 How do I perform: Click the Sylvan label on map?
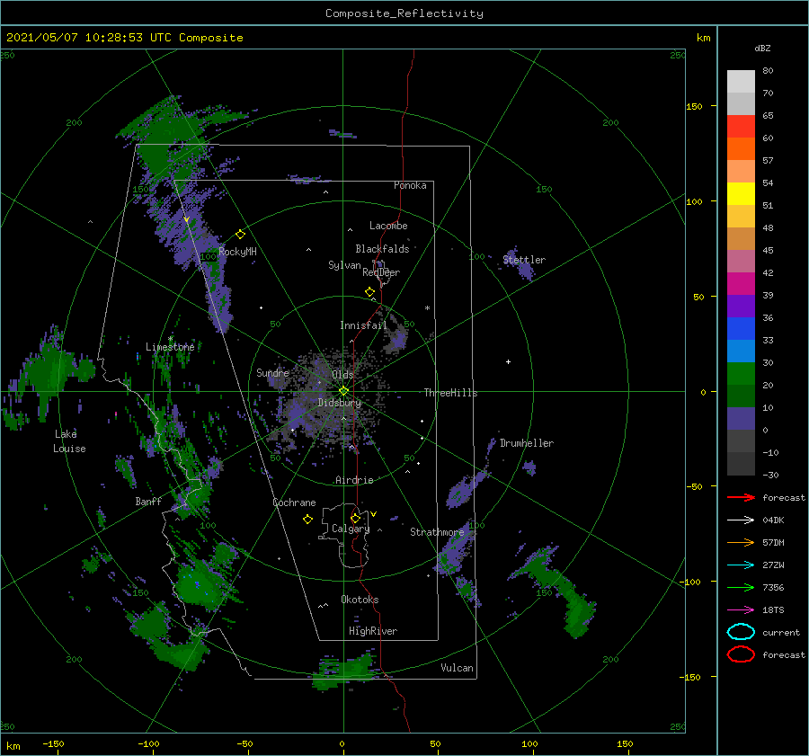click(x=344, y=265)
